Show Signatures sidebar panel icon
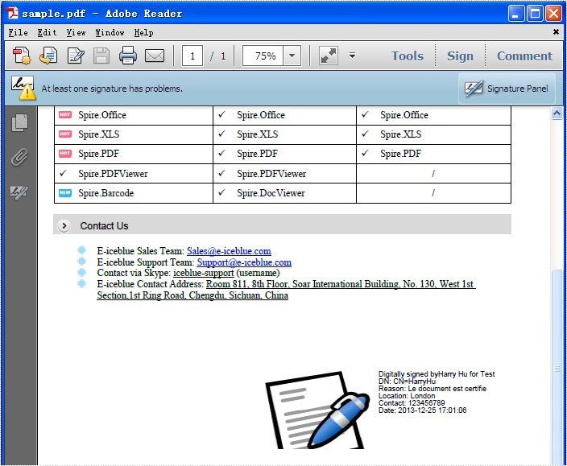 (19, 192)
